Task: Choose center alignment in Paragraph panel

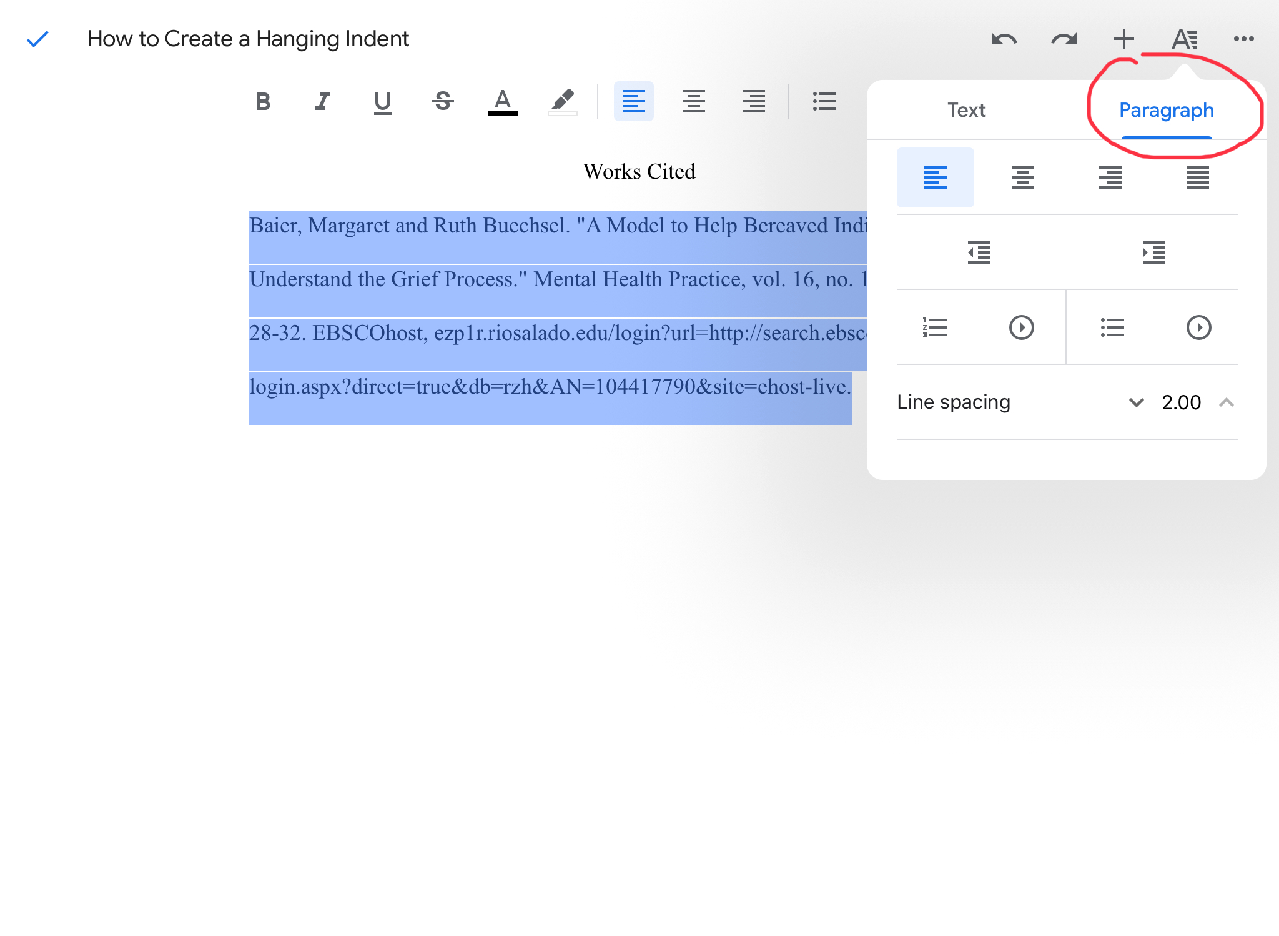Action: coord(1023,177)
